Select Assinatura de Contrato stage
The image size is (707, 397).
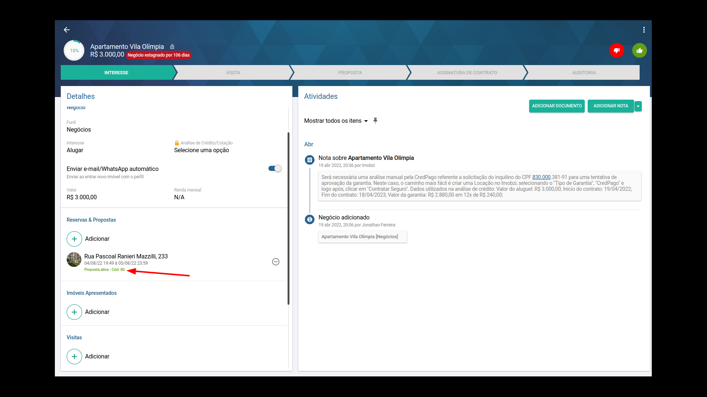click(x=467, y=72)
